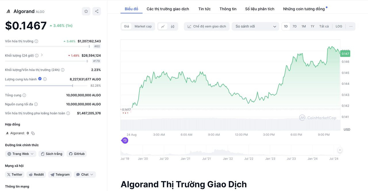Image resolution: width=368 pixels, height=191 pixels.
Task: Open the 'So sánh với' comparison dropdown
Action: [x=255, y=26]
